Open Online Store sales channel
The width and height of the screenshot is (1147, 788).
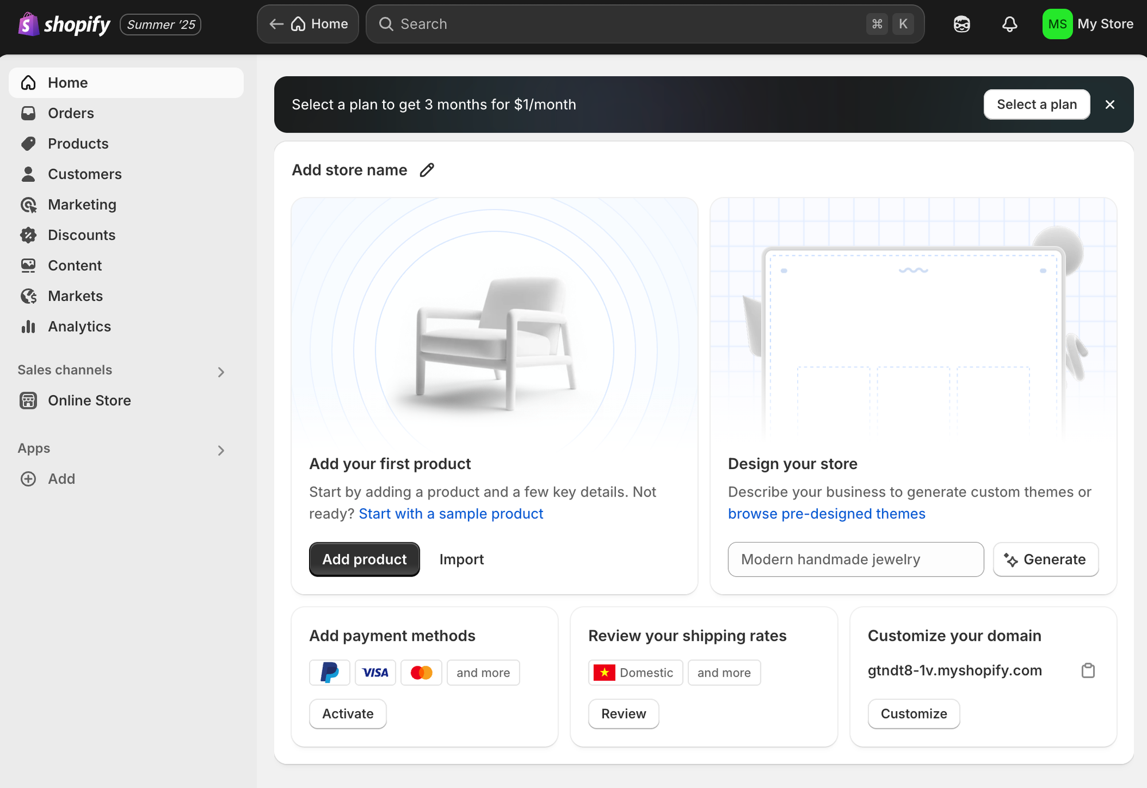pyautogui.click(x=126, y=400)
